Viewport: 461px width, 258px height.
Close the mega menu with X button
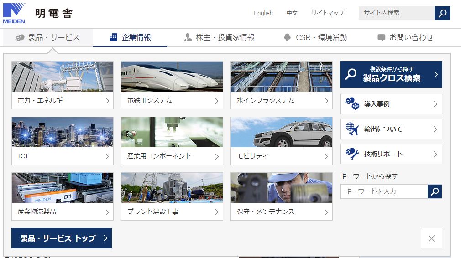[x=431, y=238]
